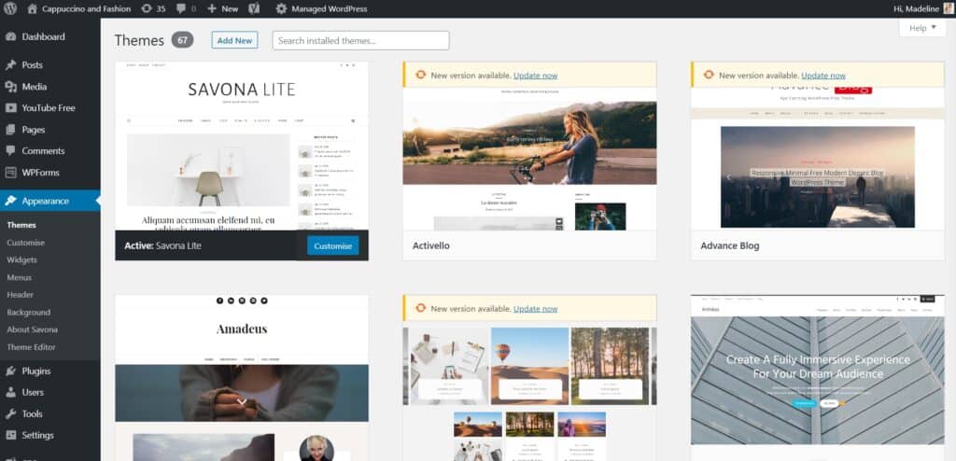This screenshot has width=956, height=461.
Task: Click Update now link for Activello
Action: pos(535,76)
